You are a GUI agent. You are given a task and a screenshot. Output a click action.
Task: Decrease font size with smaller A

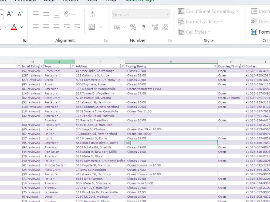[20, 14]
